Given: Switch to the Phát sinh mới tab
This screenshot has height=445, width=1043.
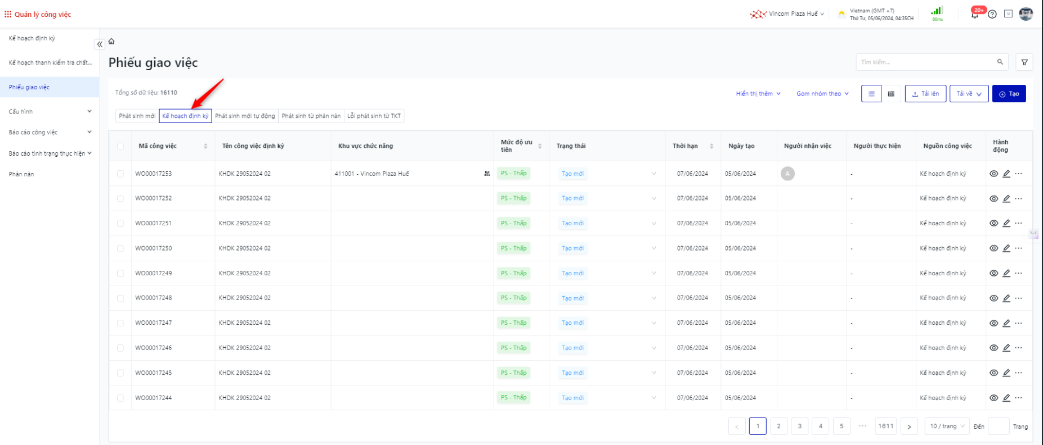Looking at the screenshot, I should pyautogui.click(x=137, y=116).
